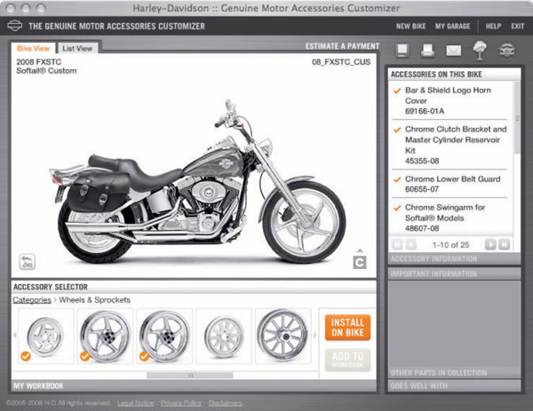The image size is (533, 411).
Task: Click Install on Bike button
Action: pyautogui.click(x=347, y=328)
